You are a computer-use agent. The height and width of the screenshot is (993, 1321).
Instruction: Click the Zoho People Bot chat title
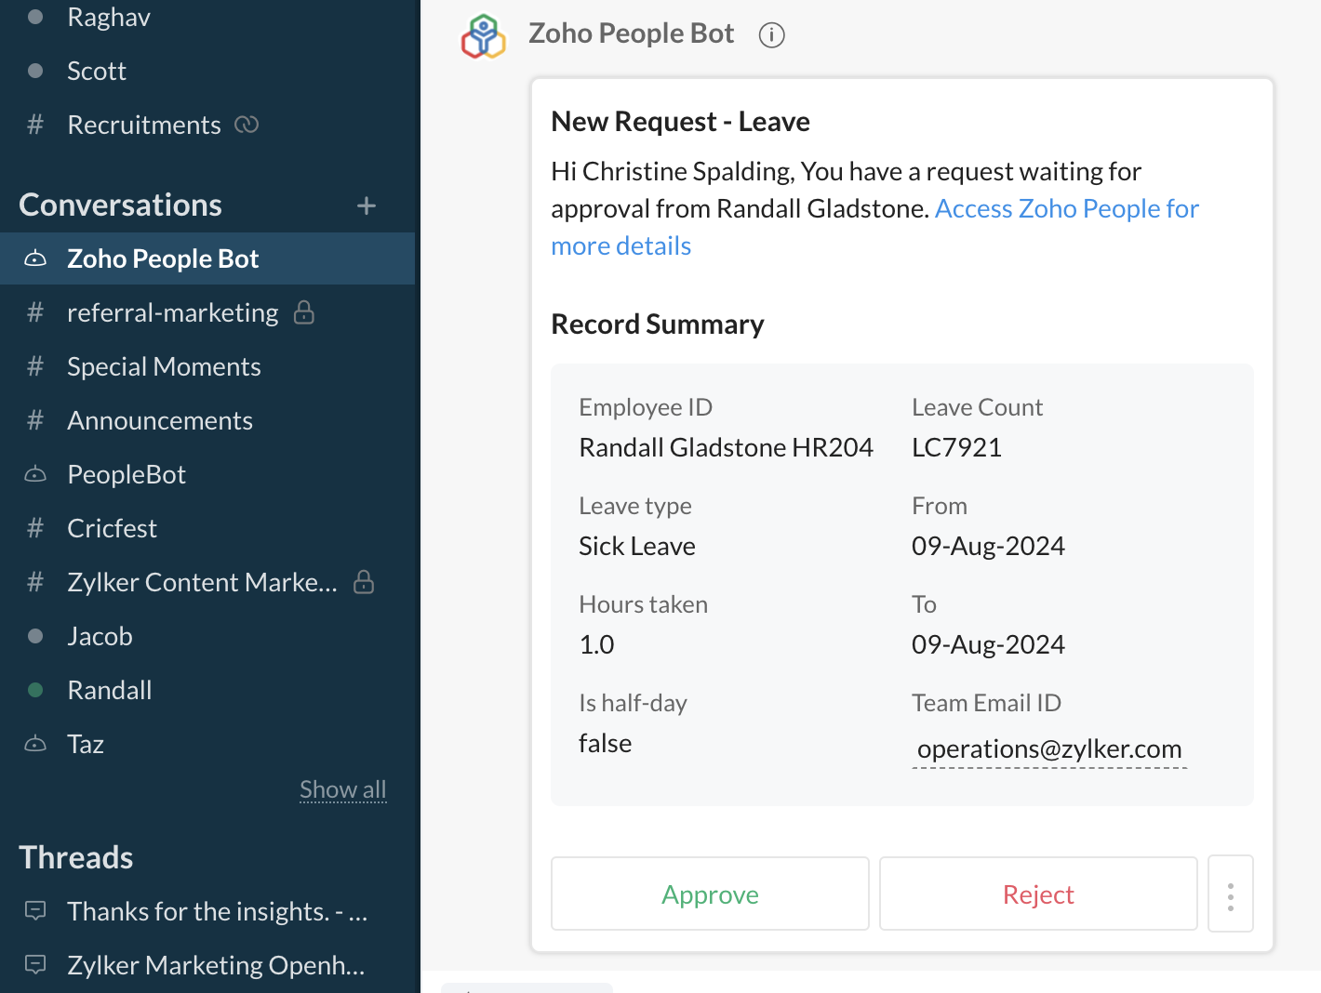pos(631,33)
